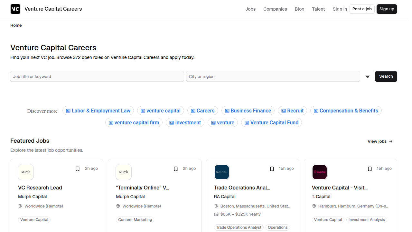Screen dimensions: 412x232
Task: Click the View jobs link
Action: pos(380,141)
